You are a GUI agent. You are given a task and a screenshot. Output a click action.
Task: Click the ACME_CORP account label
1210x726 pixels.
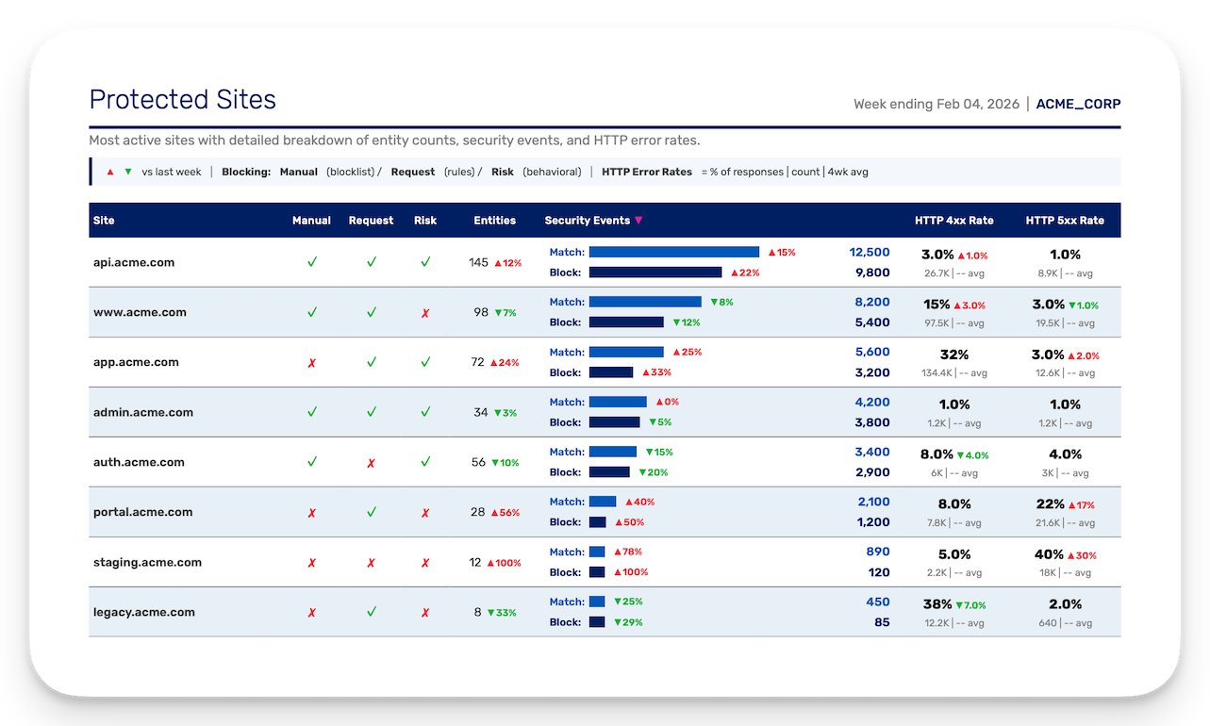tap(1078, 104)
